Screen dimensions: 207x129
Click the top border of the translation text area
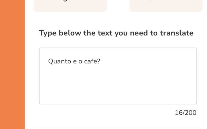[x=118, y=48]
